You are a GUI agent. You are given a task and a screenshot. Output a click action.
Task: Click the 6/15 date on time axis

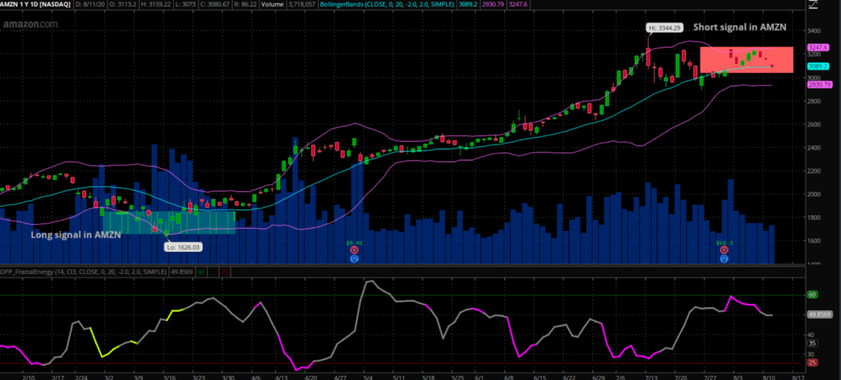pos(540,376)
